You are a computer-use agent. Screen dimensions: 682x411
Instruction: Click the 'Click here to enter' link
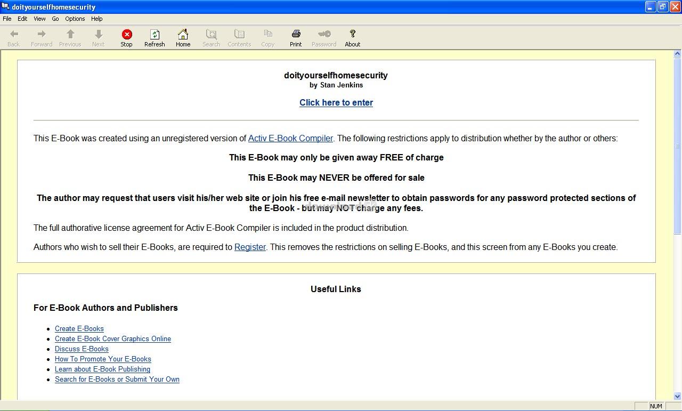[336, 103]
